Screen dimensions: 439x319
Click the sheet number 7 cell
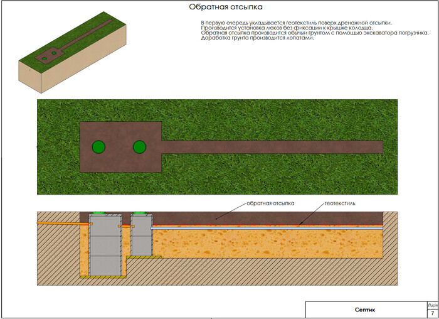click(432, 312)
